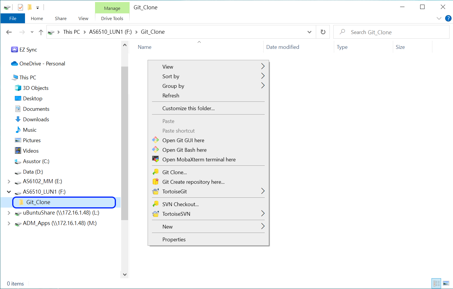Screen dimensions: 453x289
Task: Open the Help question mark icon
Action: tap(448, 18)
